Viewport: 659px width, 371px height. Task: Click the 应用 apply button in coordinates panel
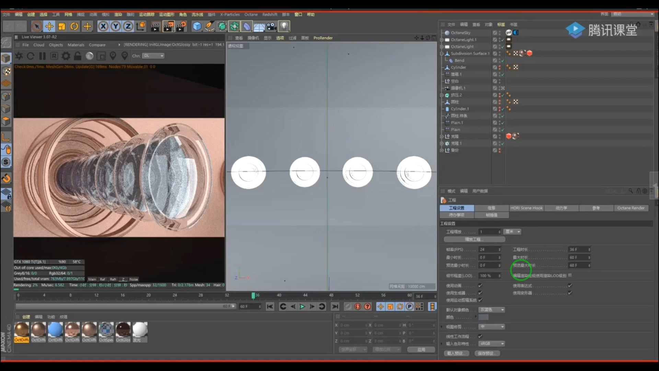(421, 349)
